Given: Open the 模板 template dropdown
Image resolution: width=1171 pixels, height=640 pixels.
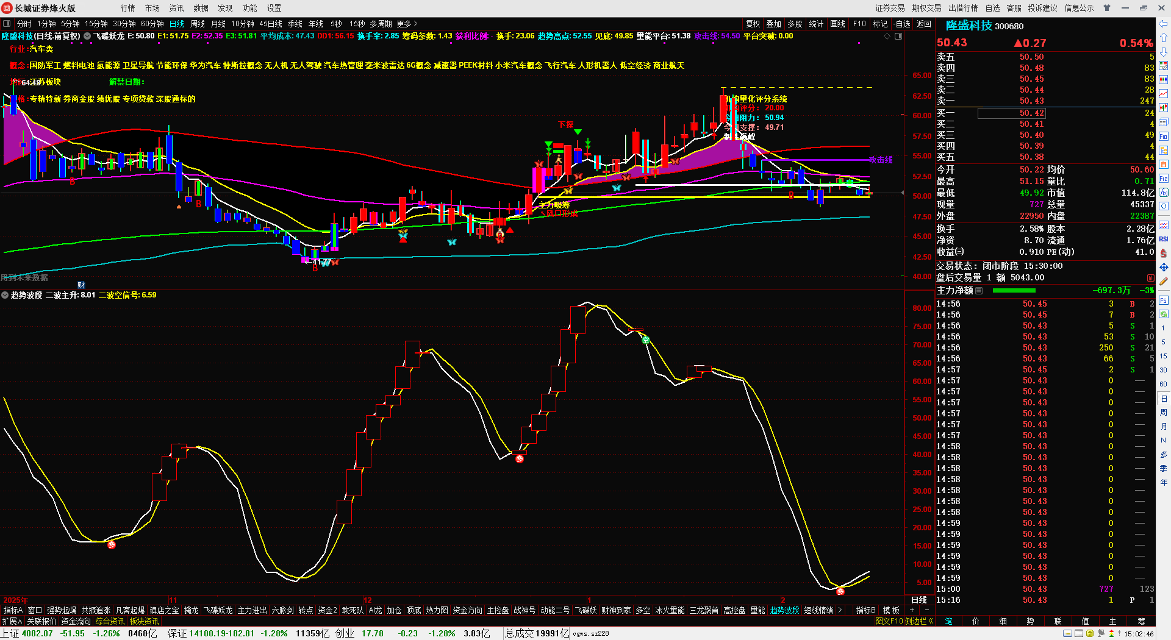Looking at the screenshot, I should (892, 610).
